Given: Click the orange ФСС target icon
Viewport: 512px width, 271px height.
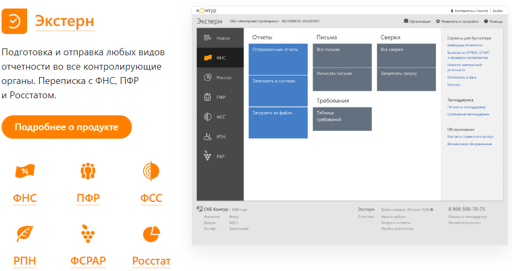Looking at the screenshot, I should [x=151, y=171].
